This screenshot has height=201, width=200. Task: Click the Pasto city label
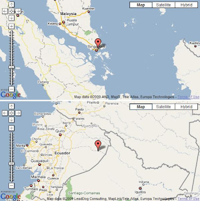point(79,110)
